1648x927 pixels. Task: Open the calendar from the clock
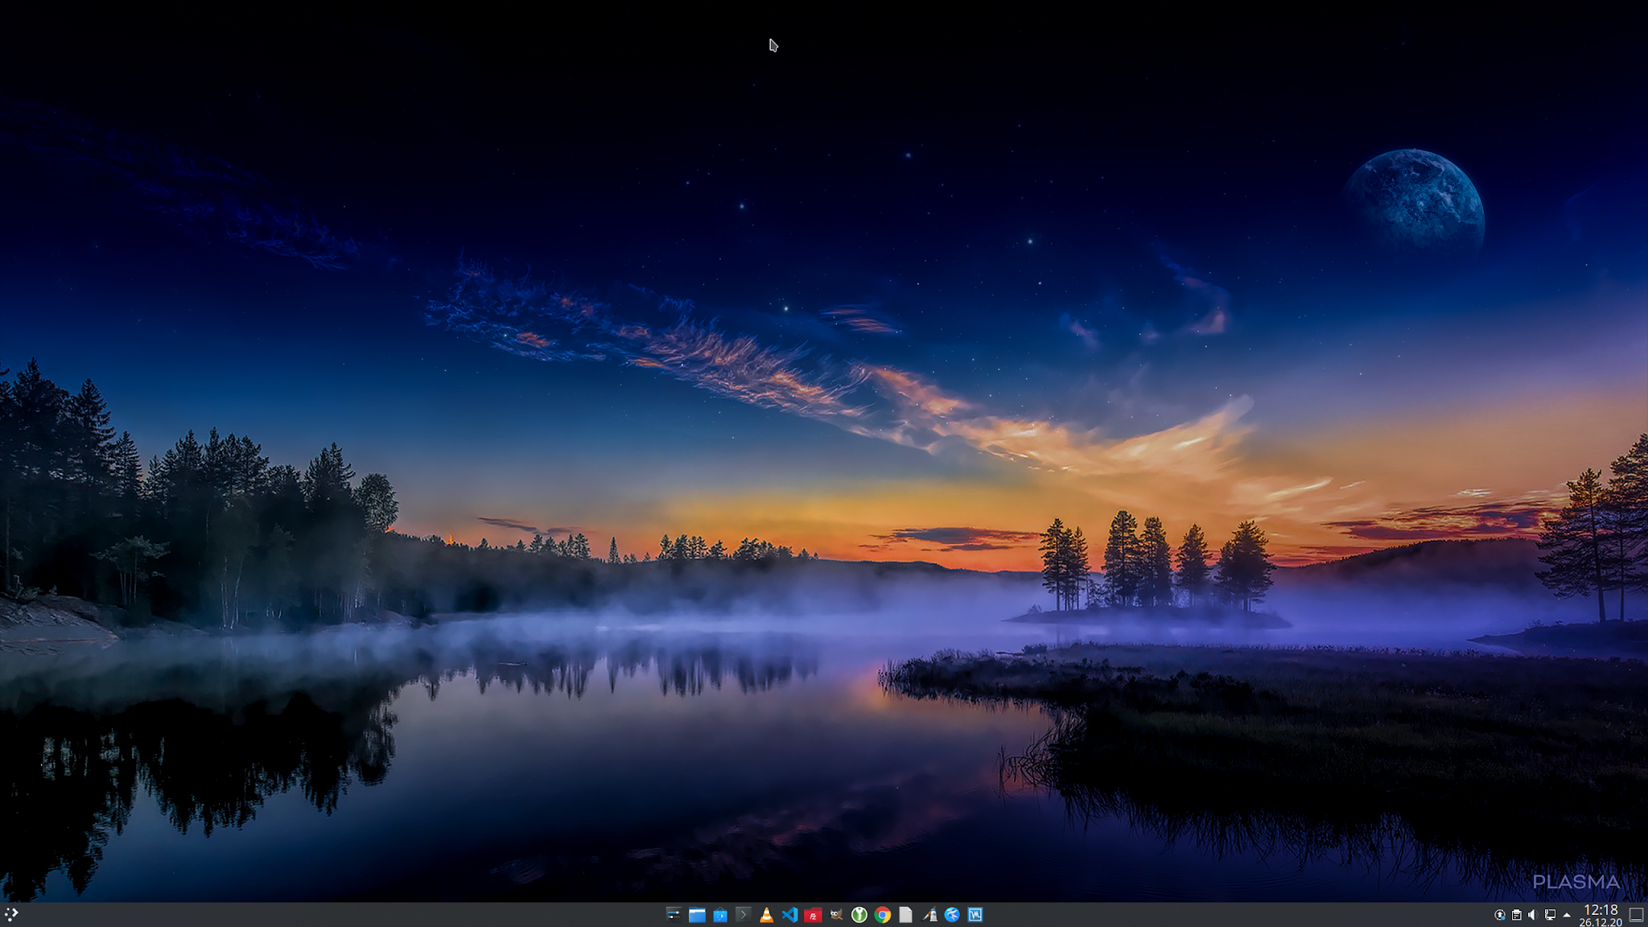coord(1600,915)
